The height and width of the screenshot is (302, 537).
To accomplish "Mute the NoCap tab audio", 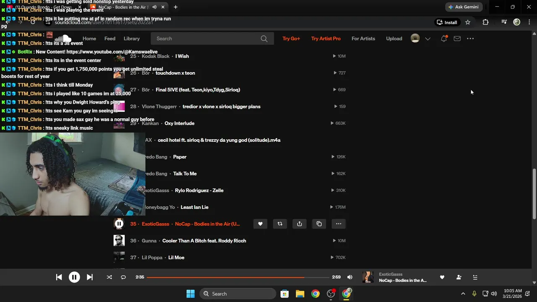I will click(x=154, y=7).
